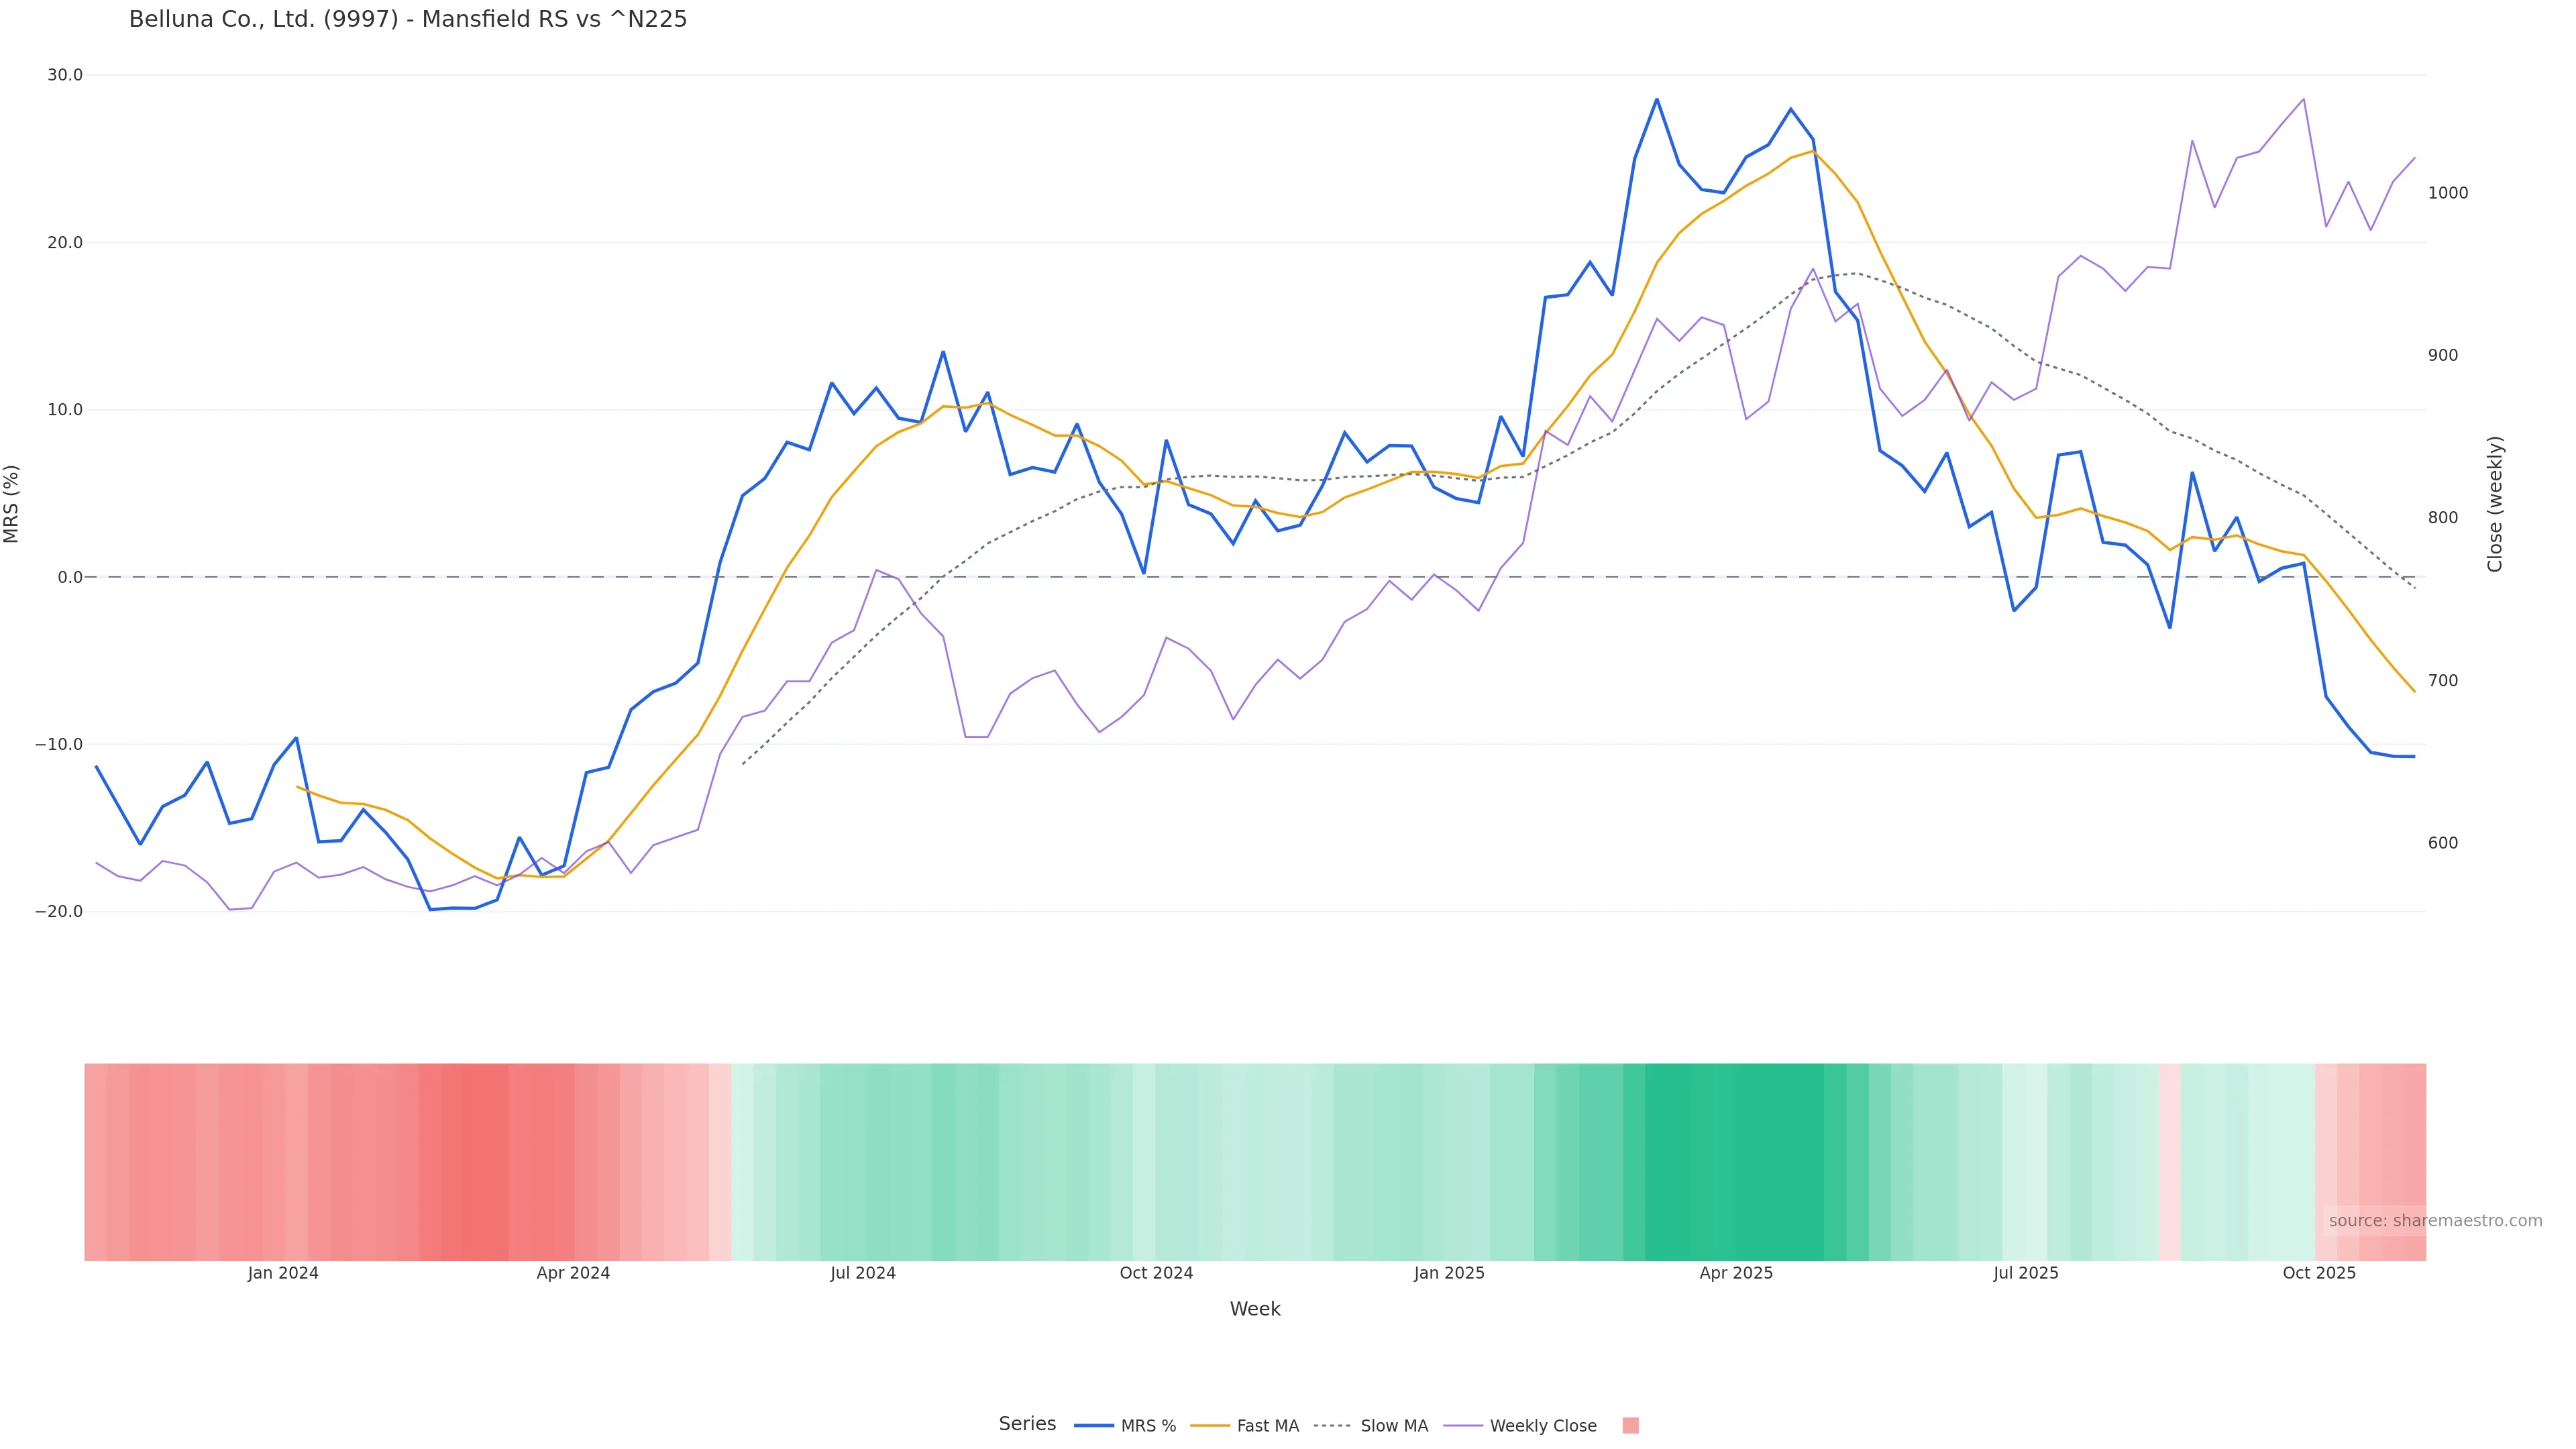Click the darkest green heatmap band
2576x1449 pixels.
click(1735, 1160)
